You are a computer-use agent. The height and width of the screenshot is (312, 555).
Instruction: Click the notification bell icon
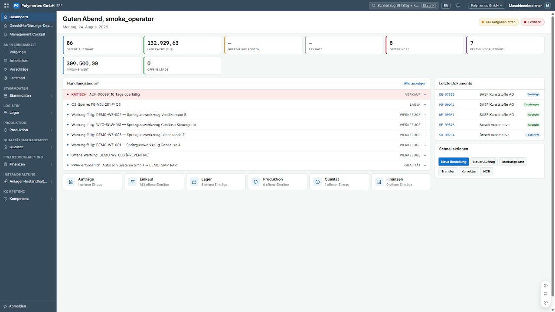click(457, 6)
